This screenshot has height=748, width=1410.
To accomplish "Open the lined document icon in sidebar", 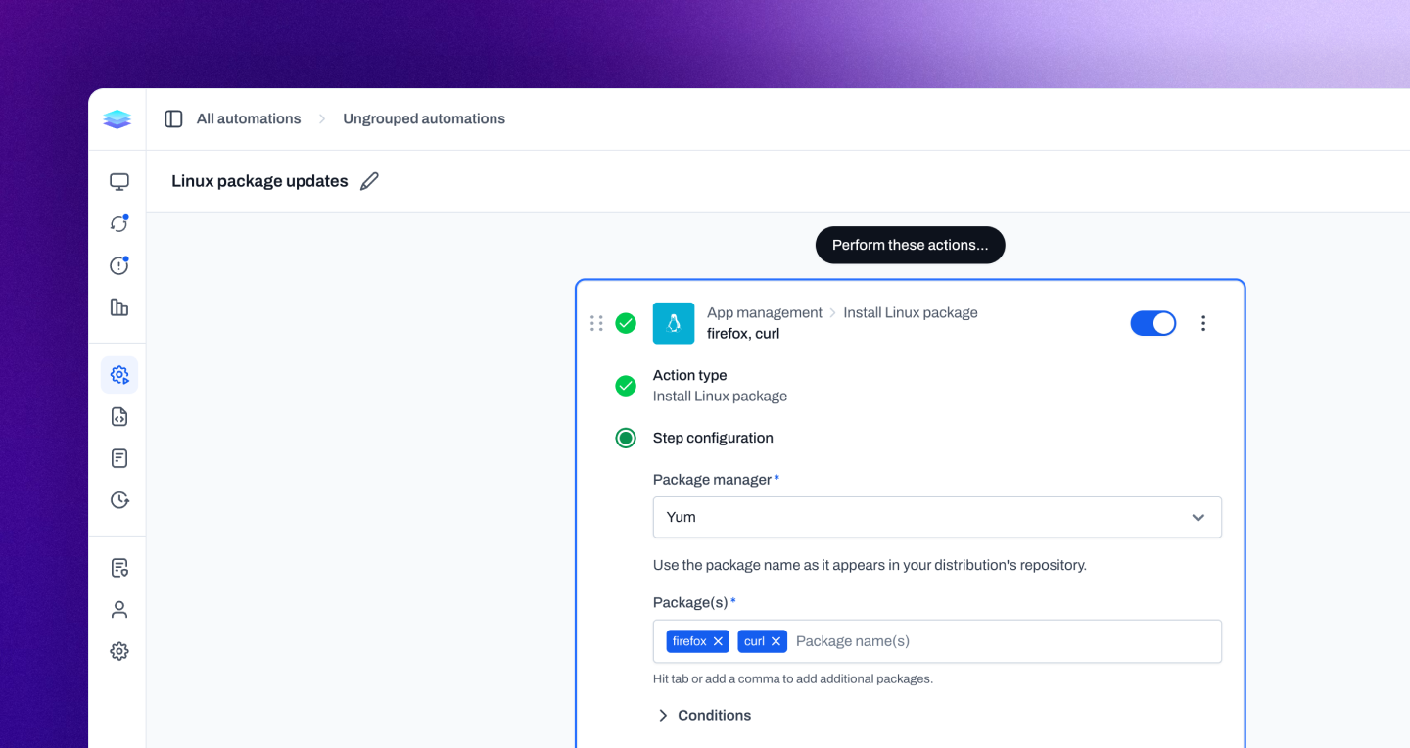I will (x=119, y=458).
